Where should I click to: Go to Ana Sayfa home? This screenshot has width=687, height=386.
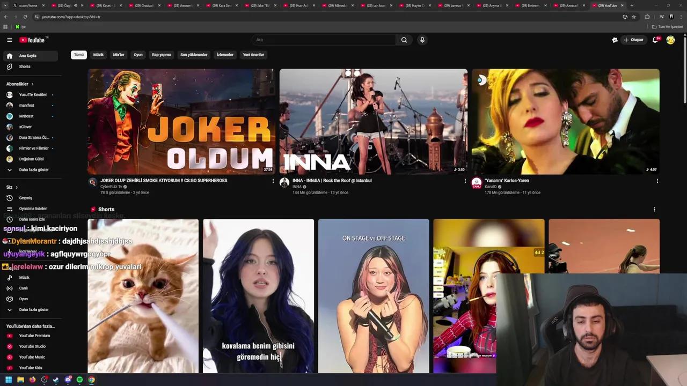click(30, 56)
